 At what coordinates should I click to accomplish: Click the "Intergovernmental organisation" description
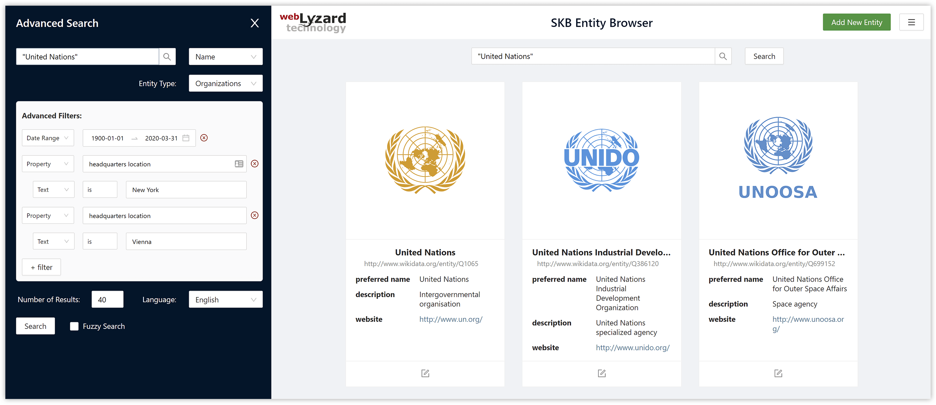tap(450, 299)
